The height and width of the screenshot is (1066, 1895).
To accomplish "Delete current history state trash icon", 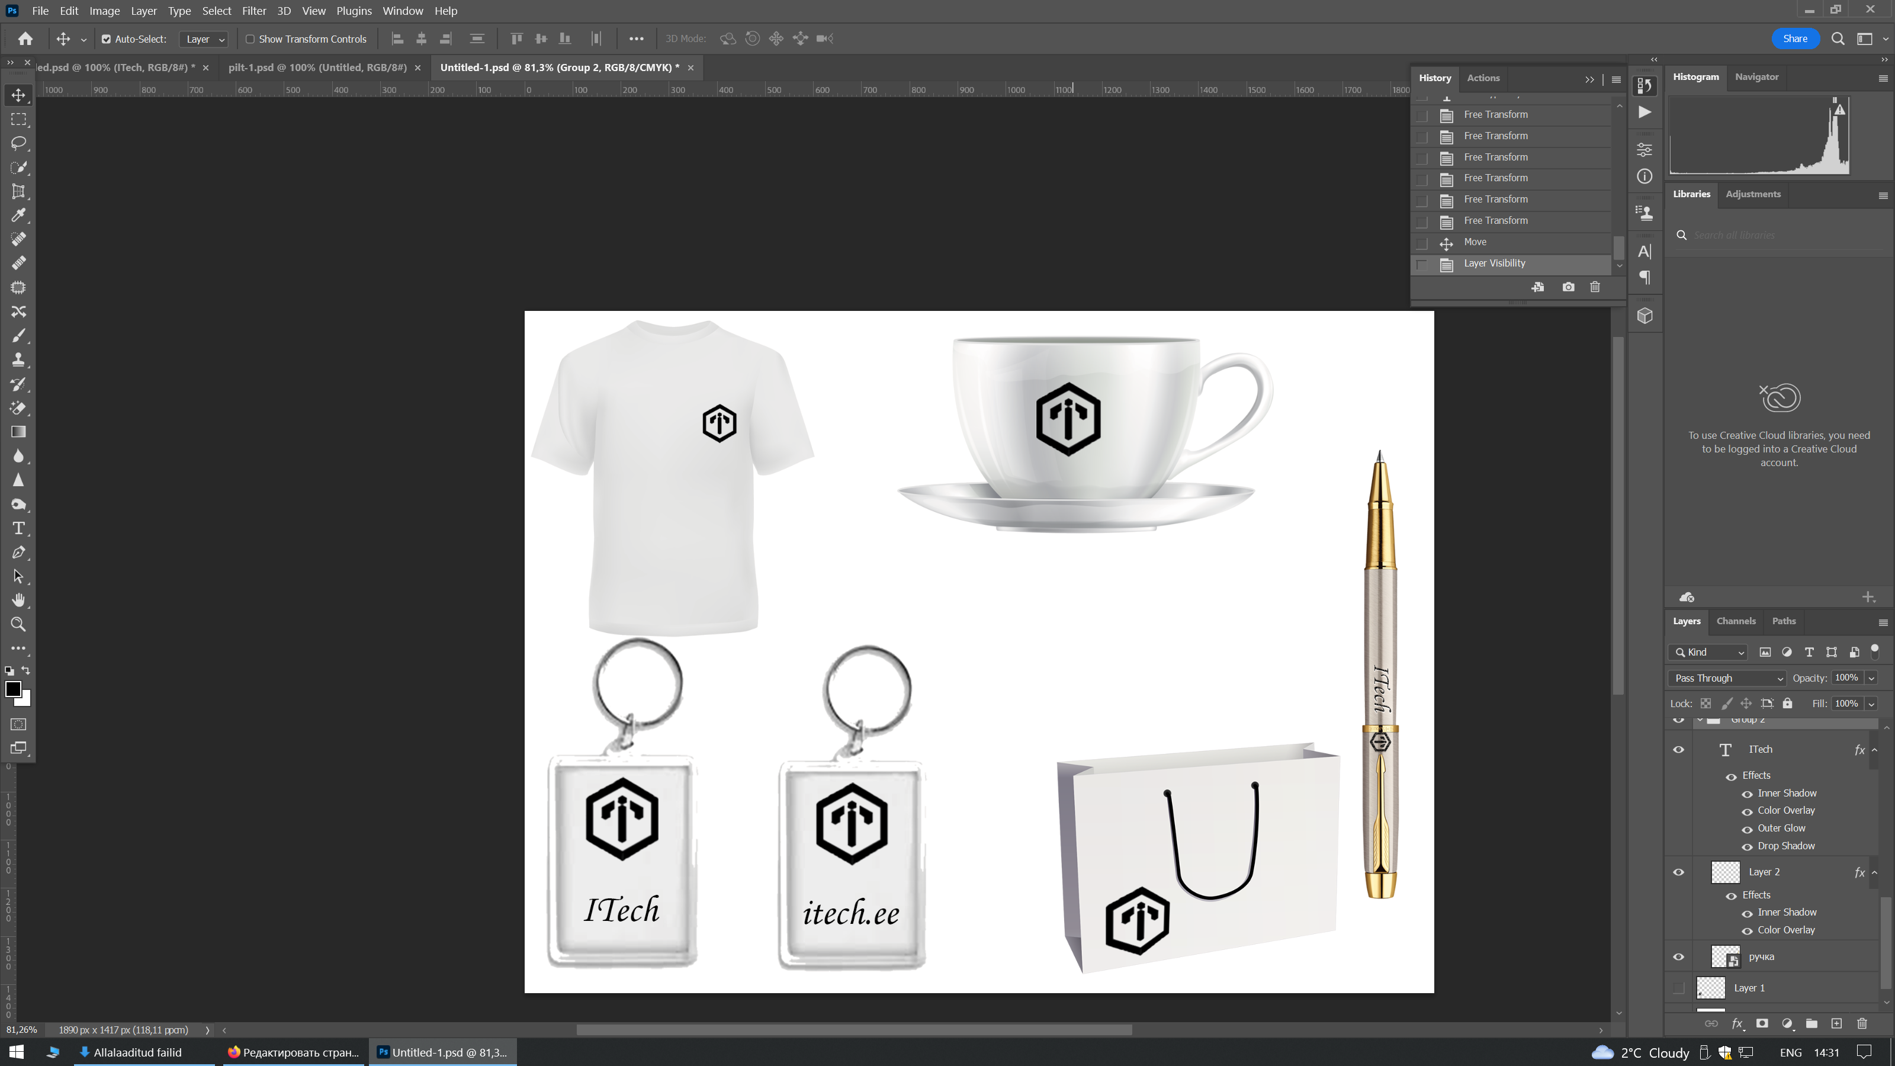I will click(x=1595, y=287).
